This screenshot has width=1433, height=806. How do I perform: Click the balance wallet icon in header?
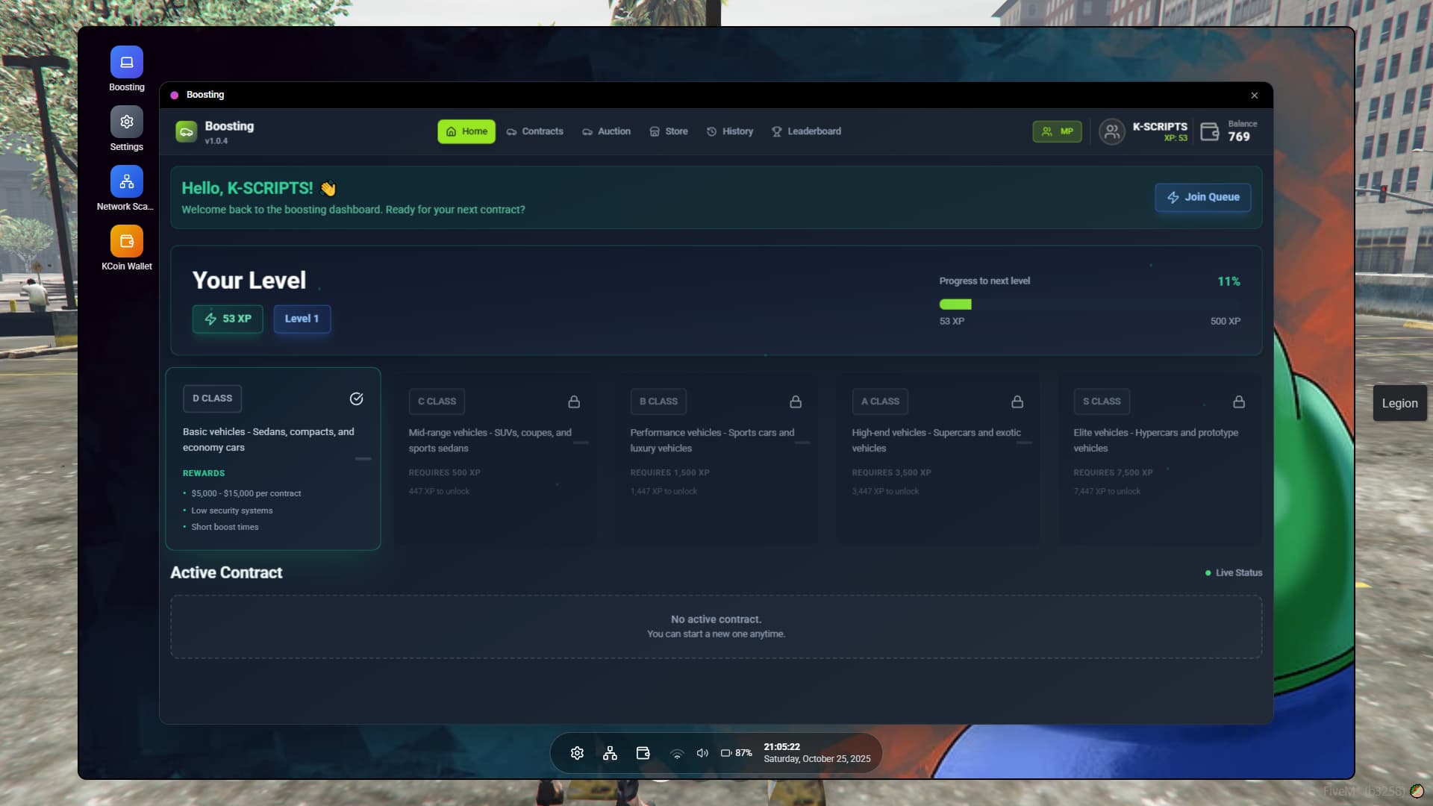(1209, 131)
